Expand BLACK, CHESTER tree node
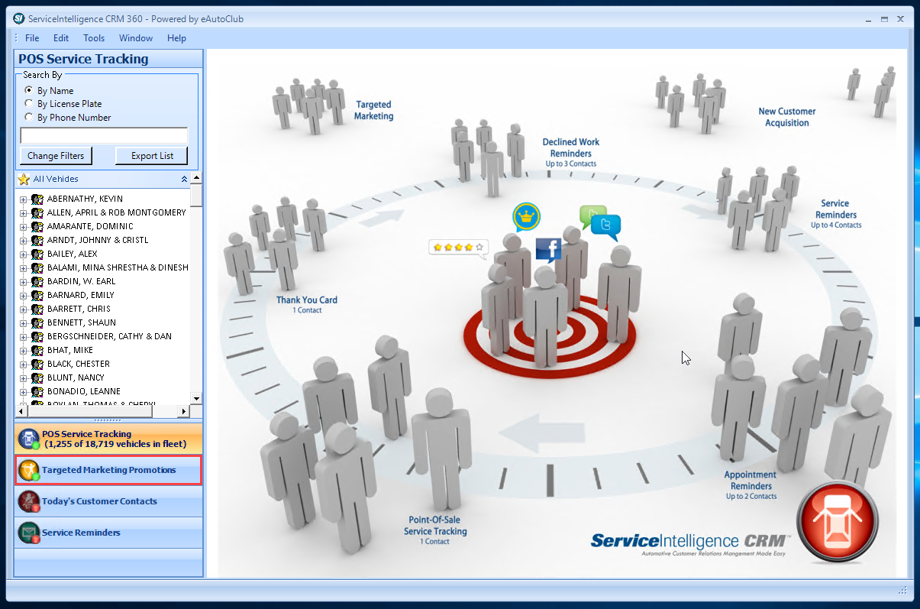 (23, 364)
